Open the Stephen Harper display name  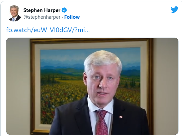42,10
